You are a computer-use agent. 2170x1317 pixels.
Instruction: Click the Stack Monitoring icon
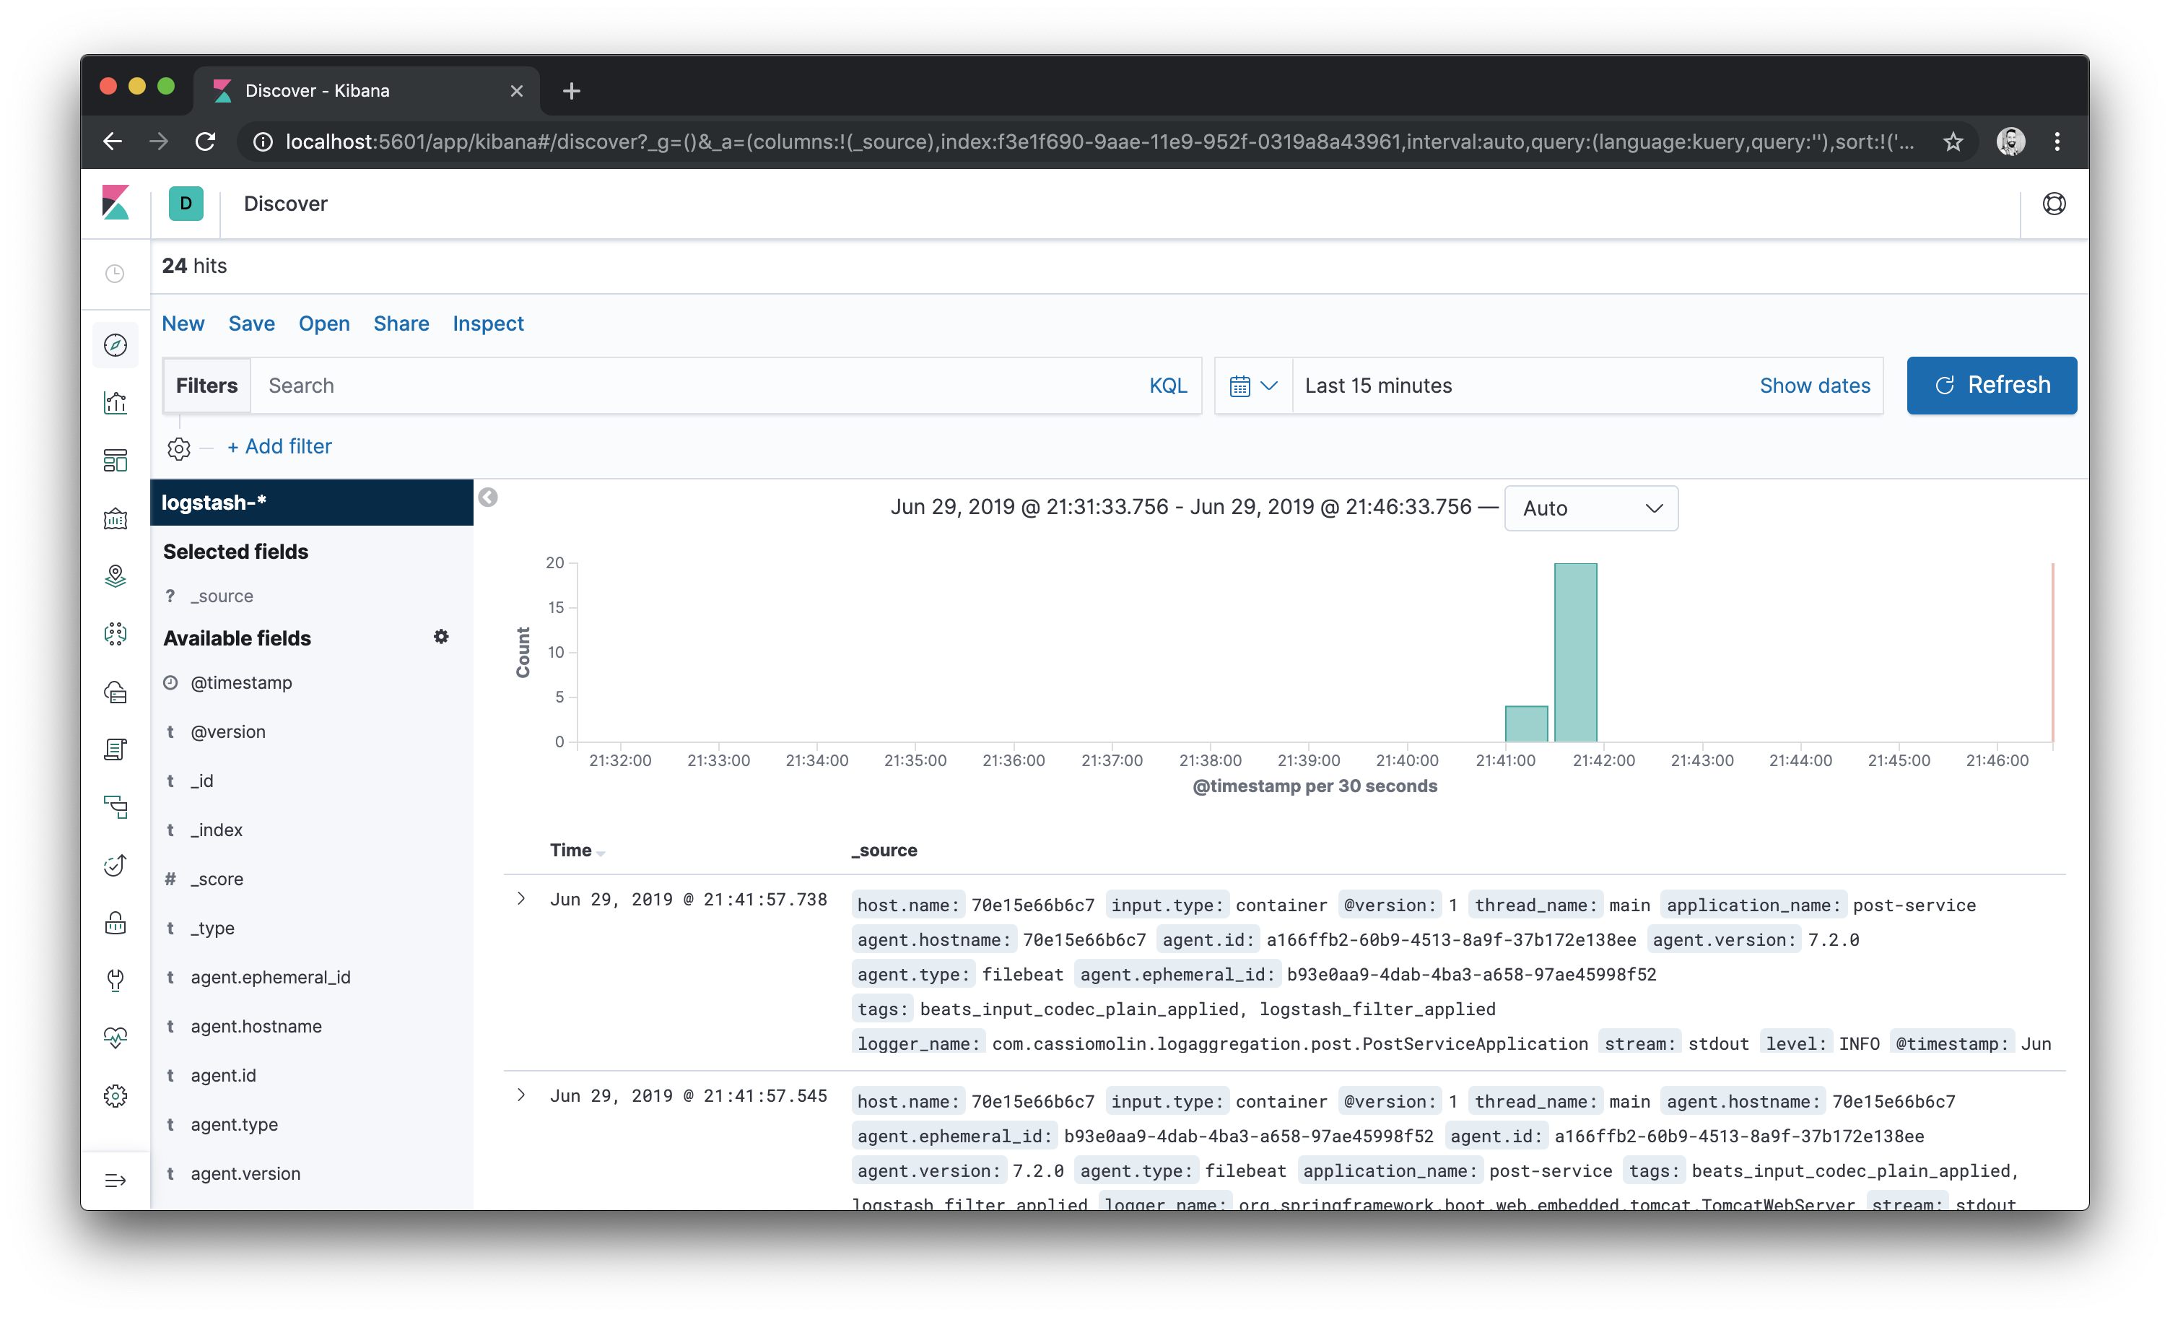[118, 1037]
